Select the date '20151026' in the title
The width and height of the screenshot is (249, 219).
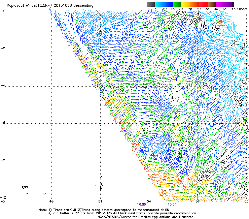click(x=63, y=6)
